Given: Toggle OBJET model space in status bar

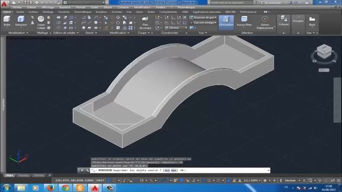Looking at the screenshot, I should pos(100,180).
